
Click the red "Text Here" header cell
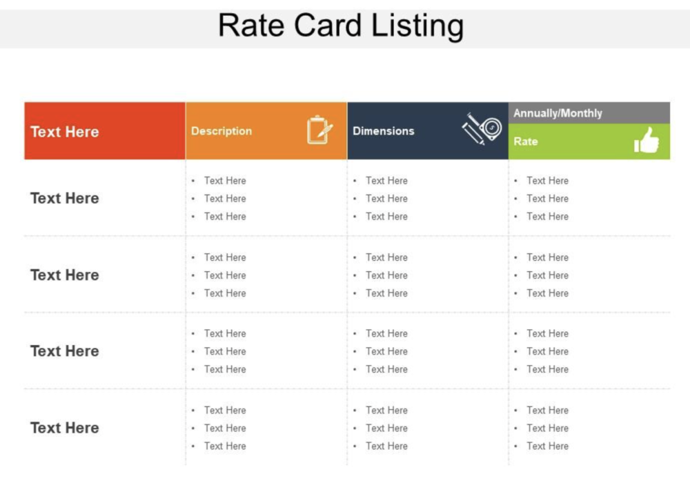[65, 132]
